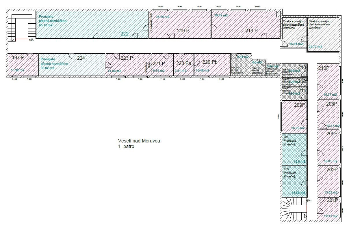Select the 224 room label
Viewport: 349px width, 231px height.
[x=81, y=58]
